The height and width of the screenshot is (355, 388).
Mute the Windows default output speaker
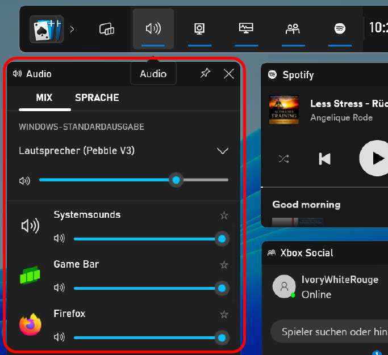click(x=24, y=180)
